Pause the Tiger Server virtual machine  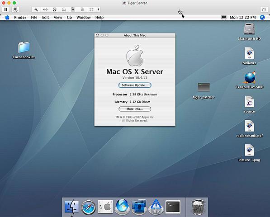[x=6, y=9]
